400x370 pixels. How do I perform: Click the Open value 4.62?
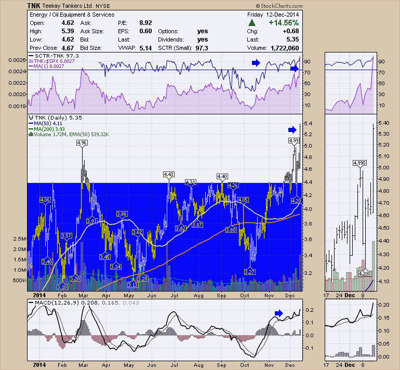pyautogui.click(x=68, y=23)
